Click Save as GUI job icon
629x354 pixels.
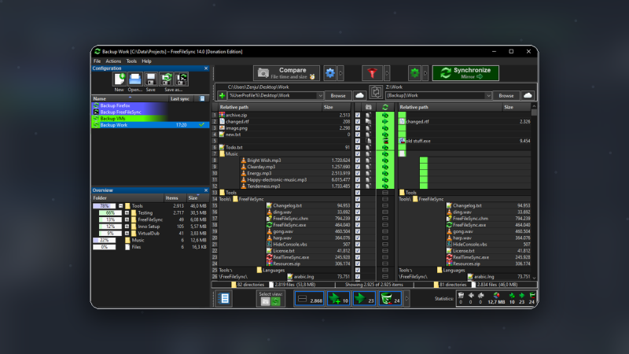[x=166, y=79]
